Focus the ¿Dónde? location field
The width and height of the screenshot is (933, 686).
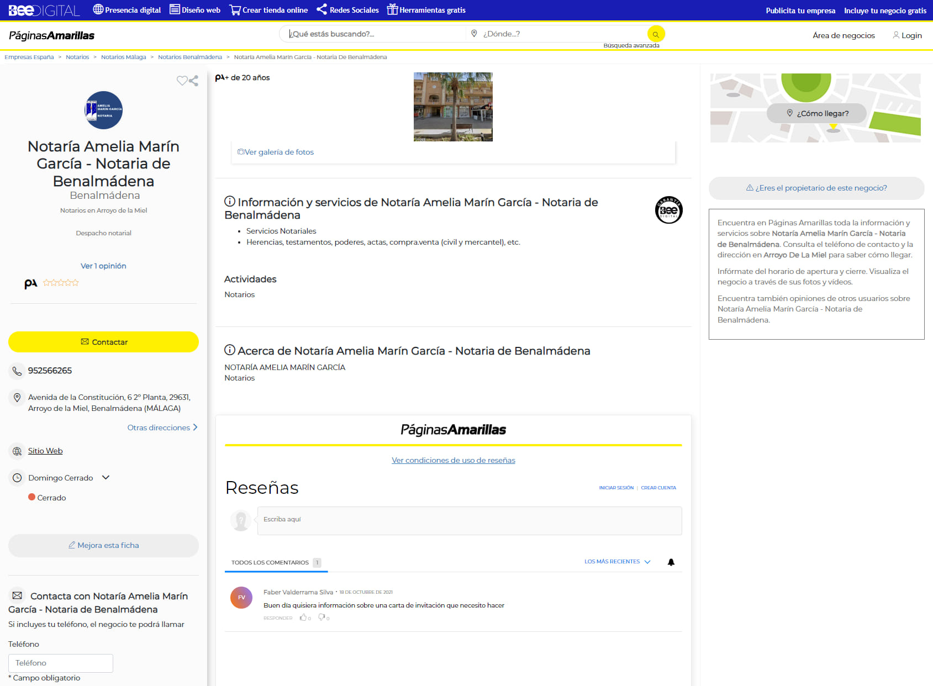point(558,34)
